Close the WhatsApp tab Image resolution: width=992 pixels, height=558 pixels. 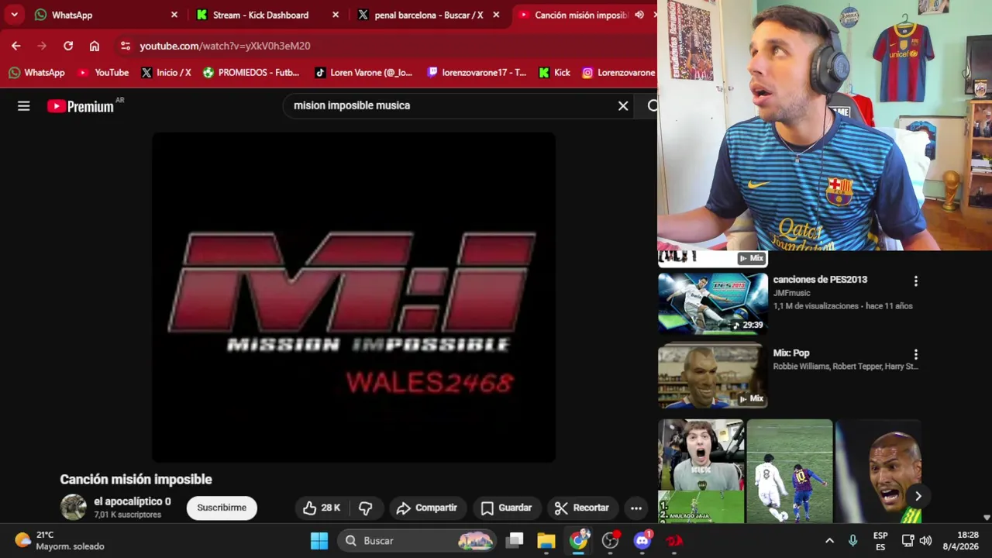174,15
